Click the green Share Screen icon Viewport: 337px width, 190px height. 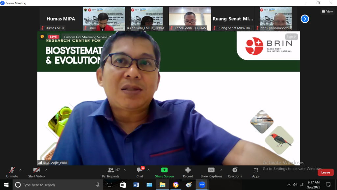(x=164, y=170)
